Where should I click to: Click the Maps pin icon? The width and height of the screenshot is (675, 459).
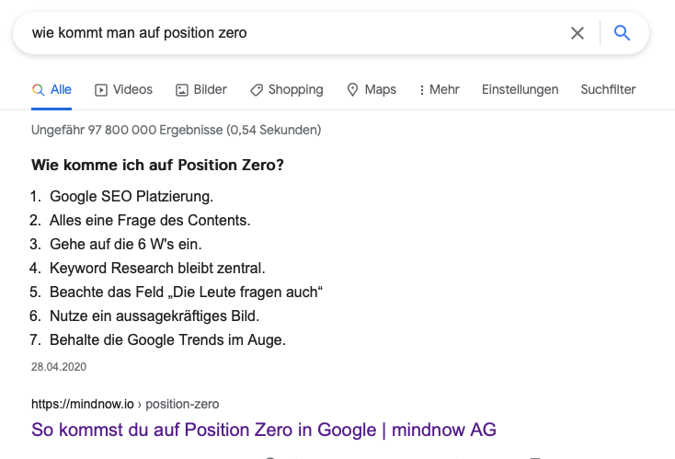point(352,90)
